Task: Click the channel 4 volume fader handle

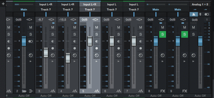Action: click(x=68, y=58)
